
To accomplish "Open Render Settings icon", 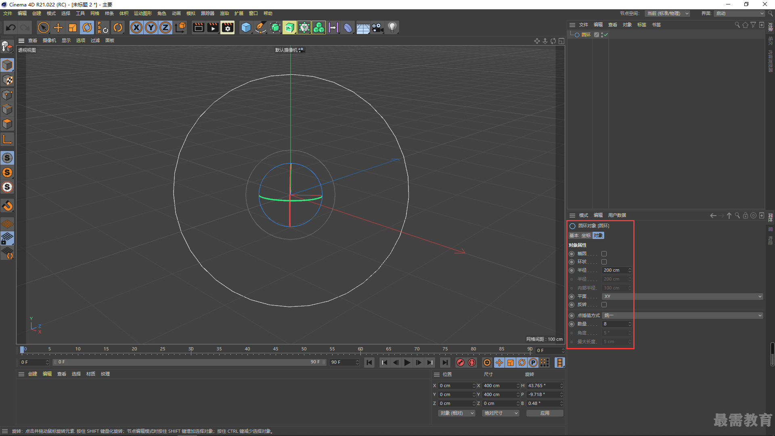I will click(x=228, y=27).
